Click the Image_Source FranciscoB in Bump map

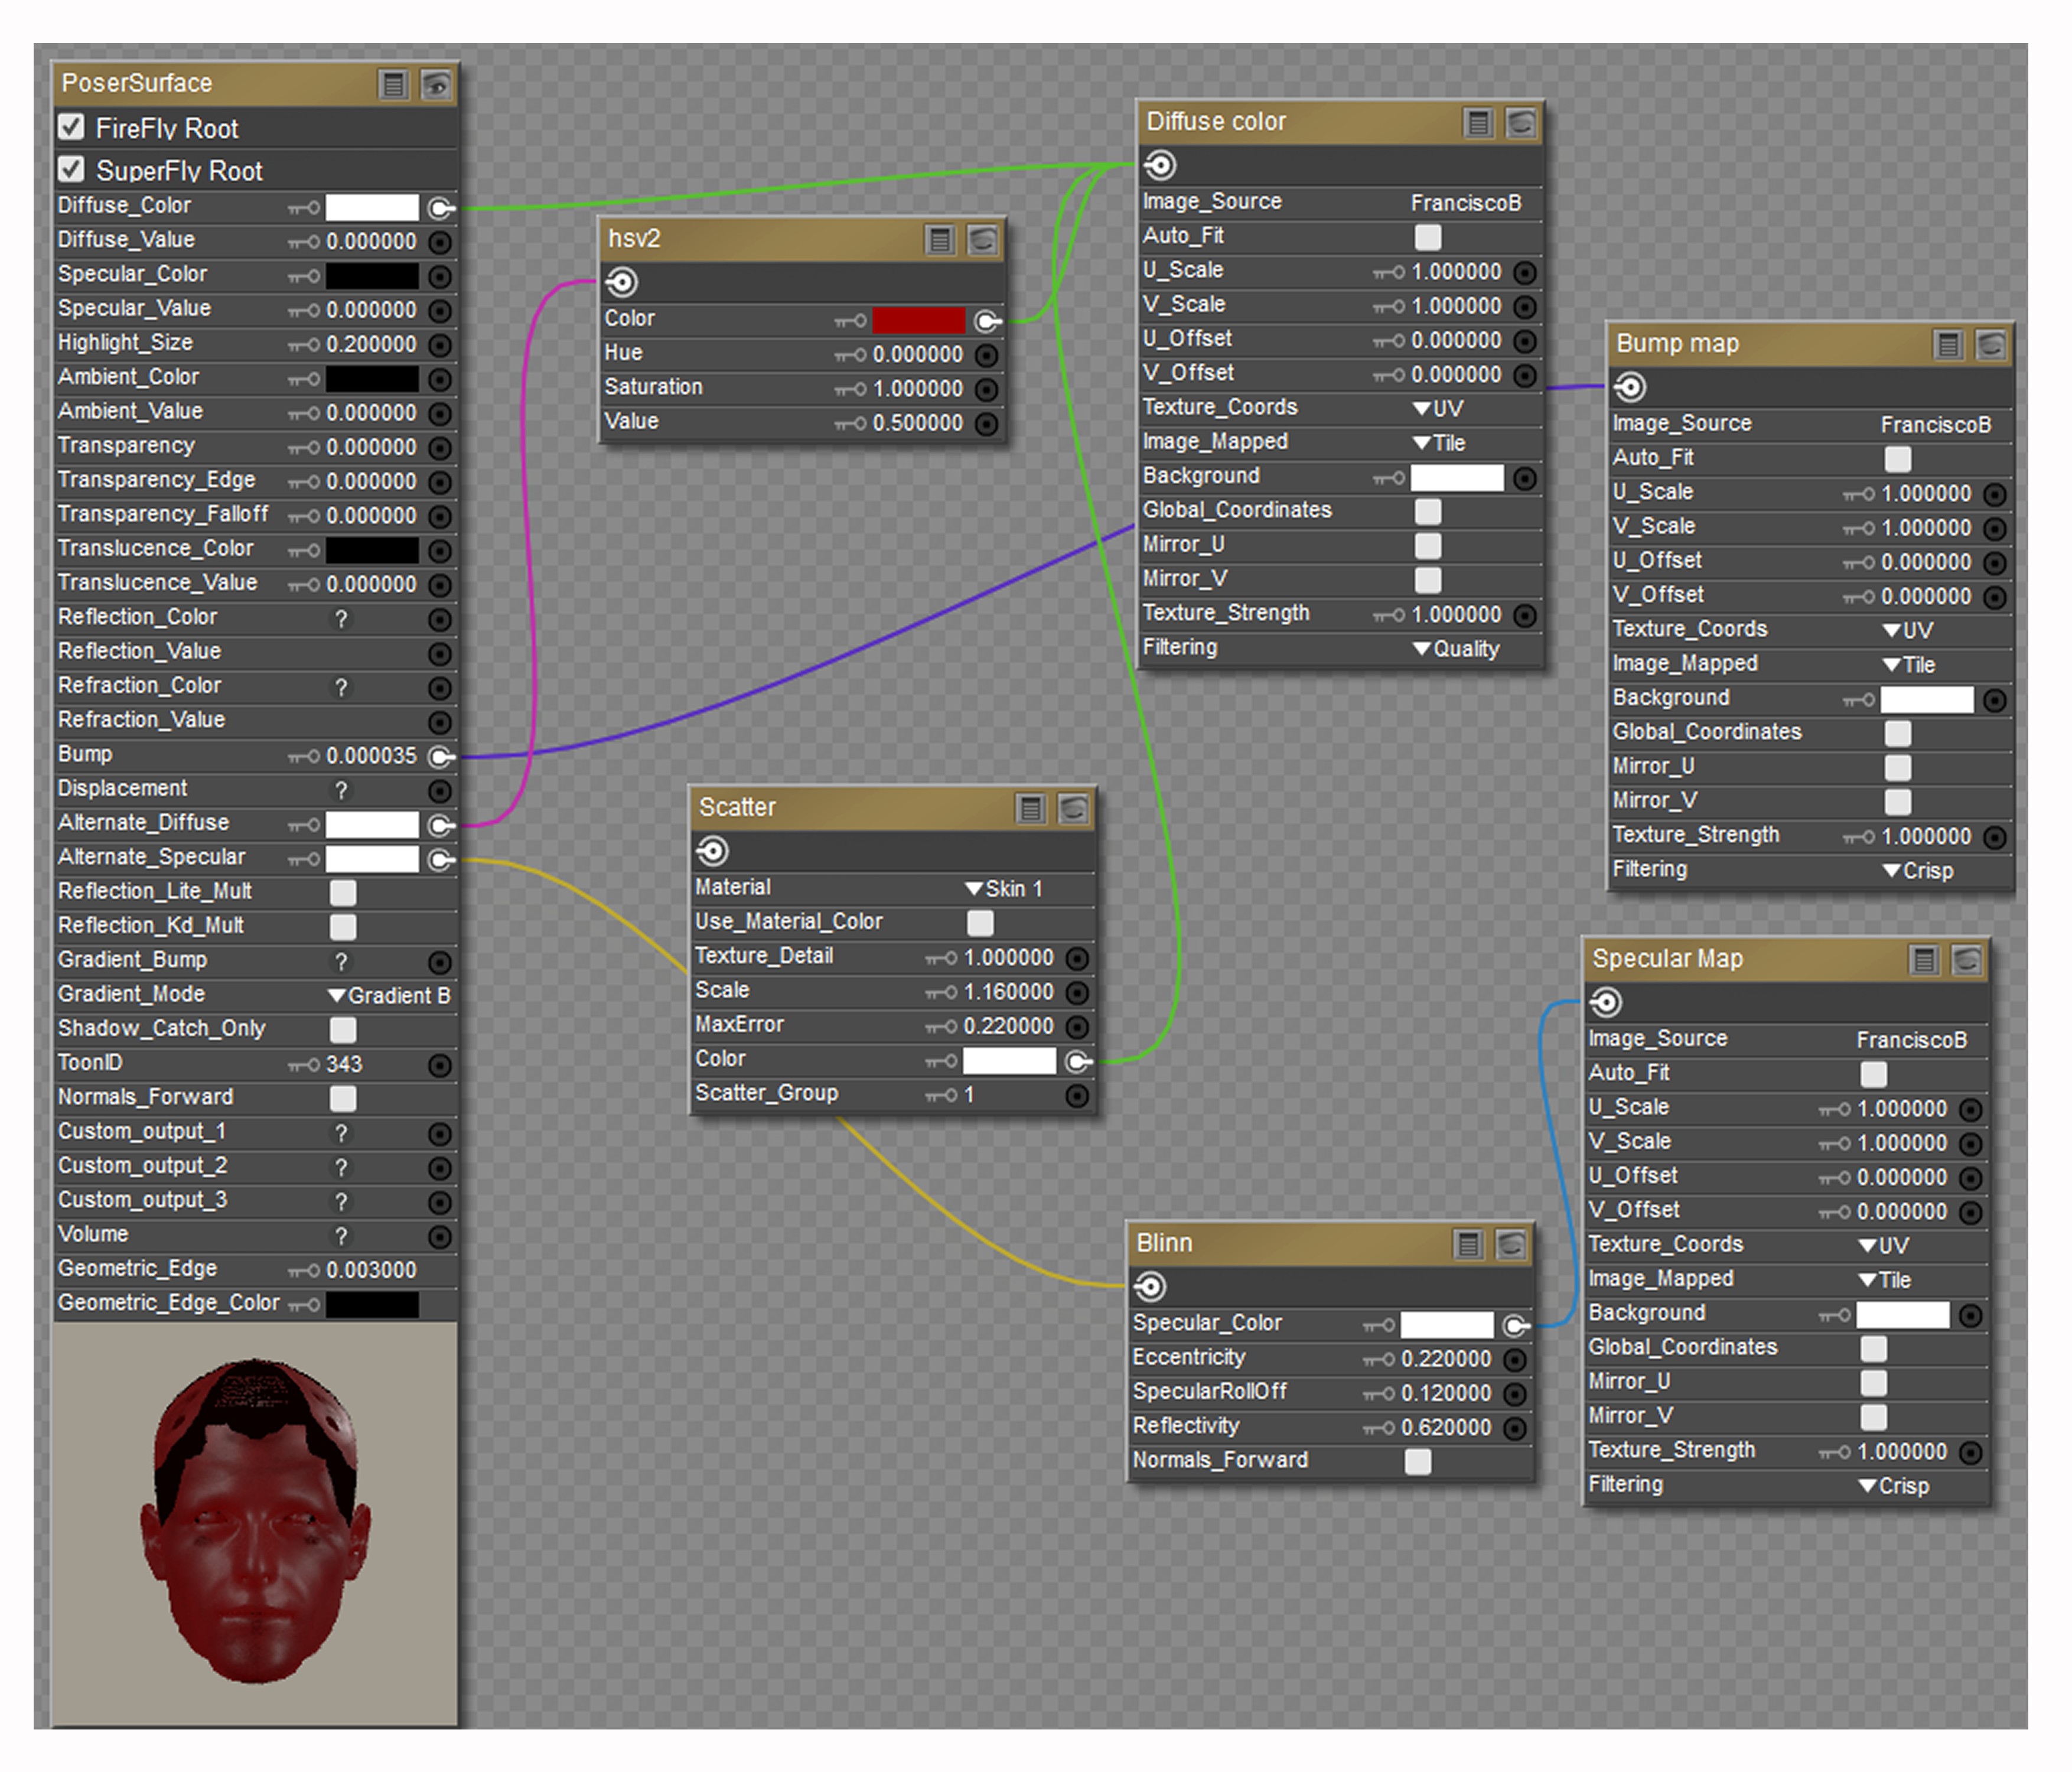[x=1935, y=425]
